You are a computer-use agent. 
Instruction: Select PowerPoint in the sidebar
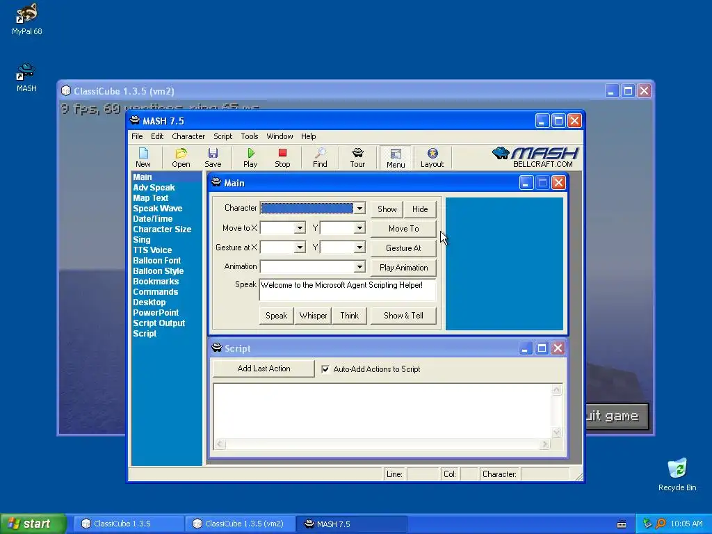coord(156,313)
